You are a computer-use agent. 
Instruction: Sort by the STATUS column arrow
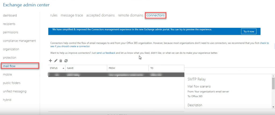pos(63,68)
